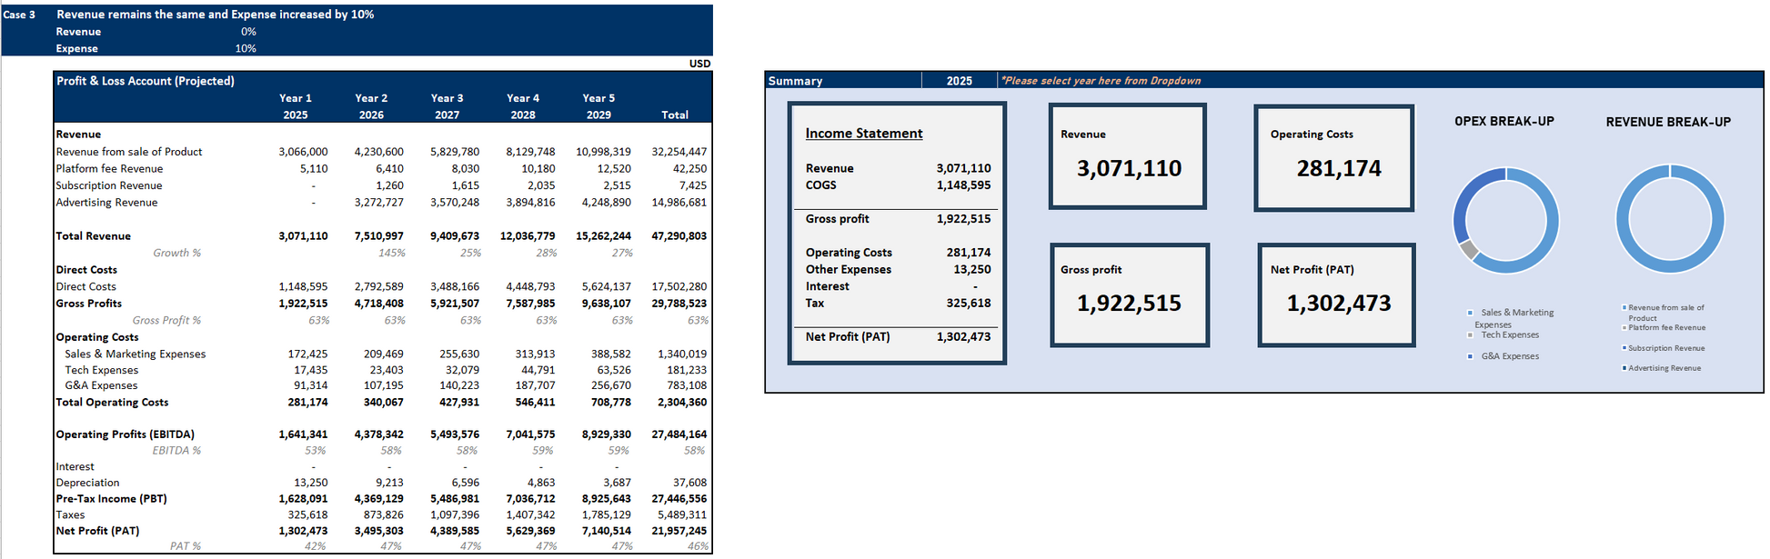
Task: Open the Summary year dropdown showing 2025
Action: (959, 81)
